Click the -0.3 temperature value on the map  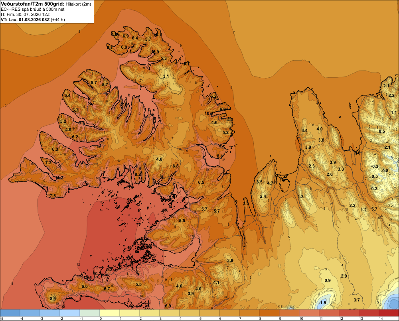coord(375,166)
